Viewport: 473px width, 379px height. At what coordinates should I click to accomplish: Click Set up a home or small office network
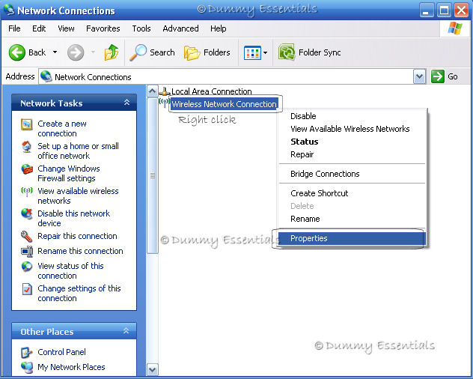(x=78, y=151)
